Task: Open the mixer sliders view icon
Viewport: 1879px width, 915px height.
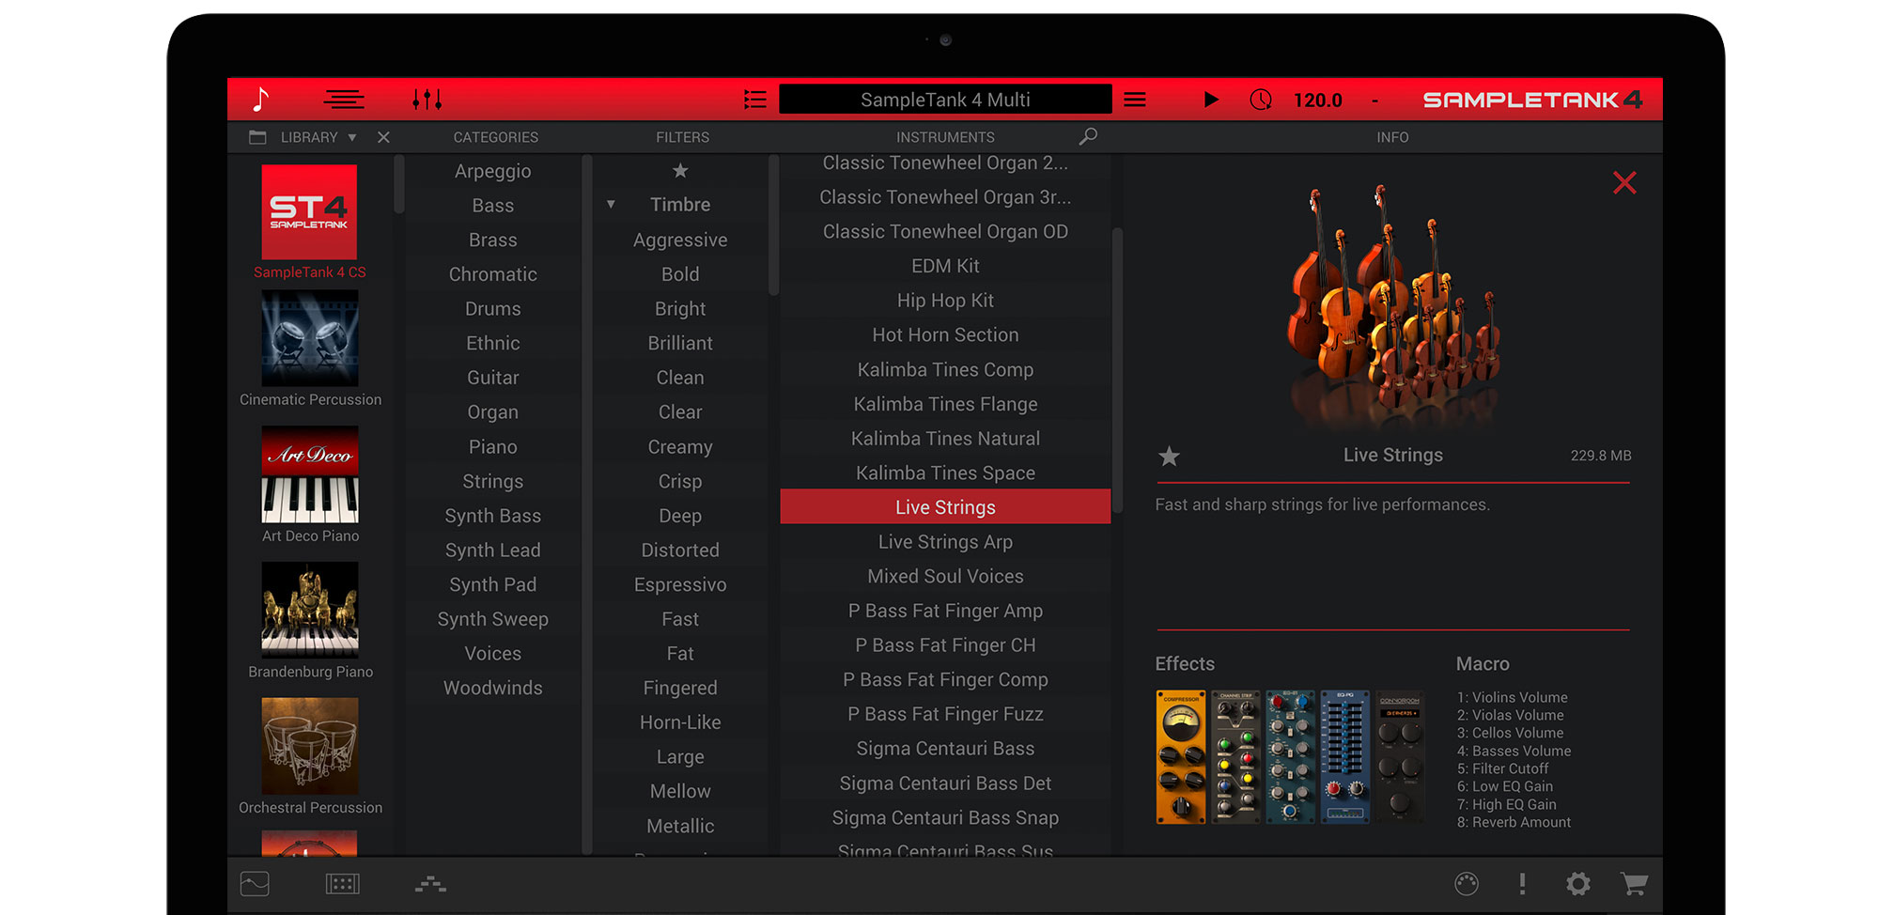Action: (427, 100)
